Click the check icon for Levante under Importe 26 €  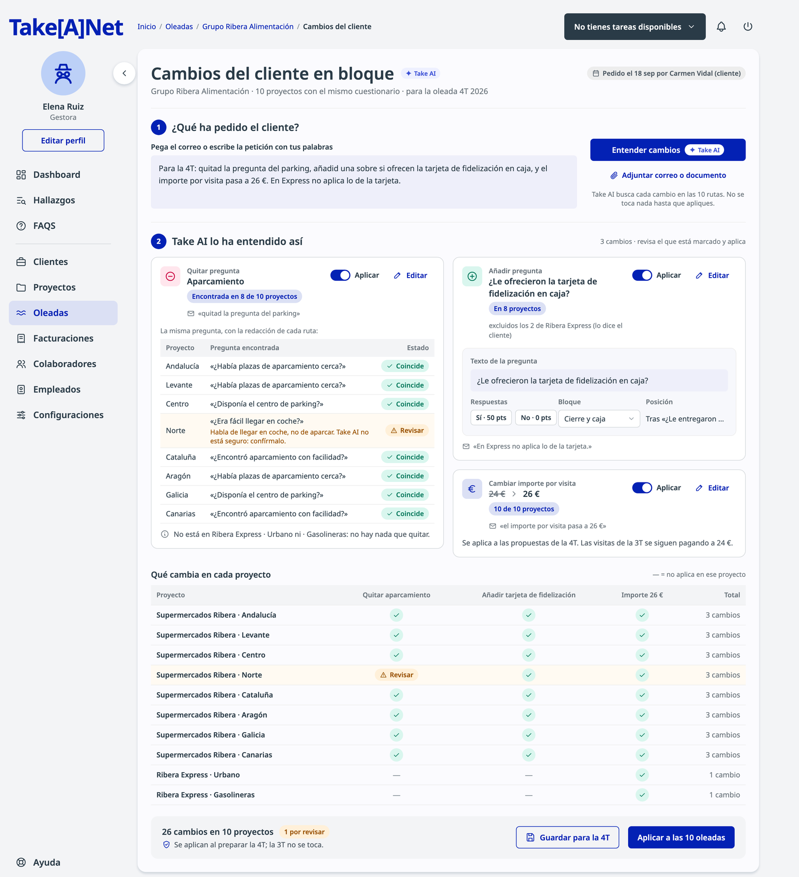coord(642,635)
